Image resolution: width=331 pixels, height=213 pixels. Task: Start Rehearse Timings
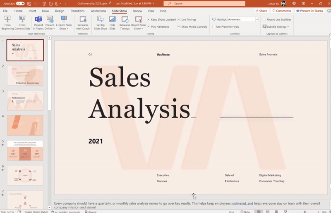(x=125, y=22)
